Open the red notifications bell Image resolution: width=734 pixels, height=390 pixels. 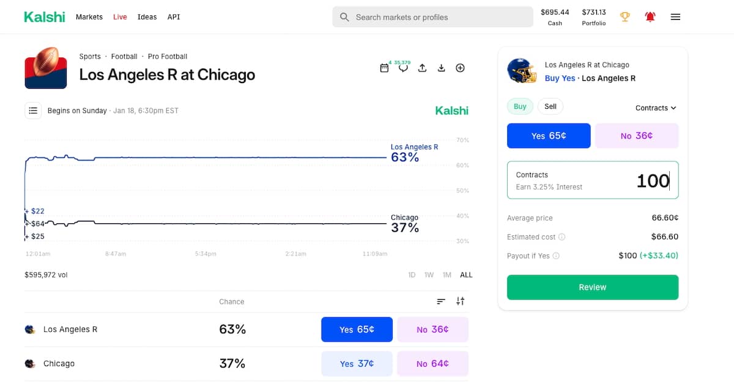click(x=650, y=17)
